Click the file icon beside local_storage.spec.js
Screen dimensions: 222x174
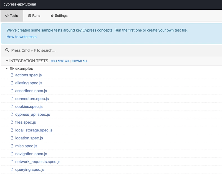pyautogui.click(x=12, y=130)
